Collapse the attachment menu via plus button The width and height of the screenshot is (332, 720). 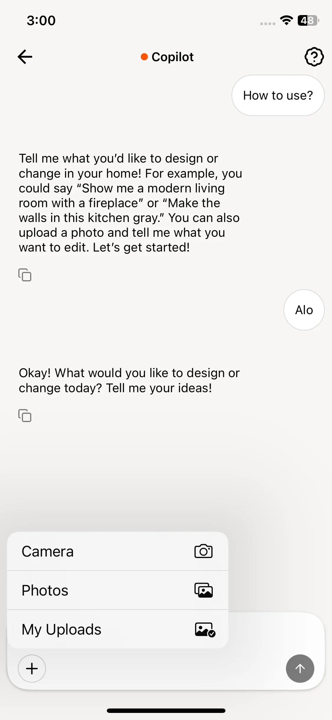click(32, 669)
